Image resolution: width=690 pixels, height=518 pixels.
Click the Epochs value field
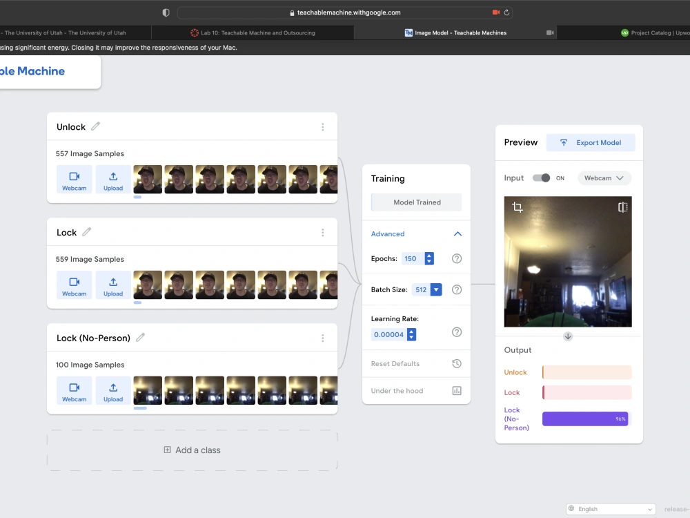413,258
